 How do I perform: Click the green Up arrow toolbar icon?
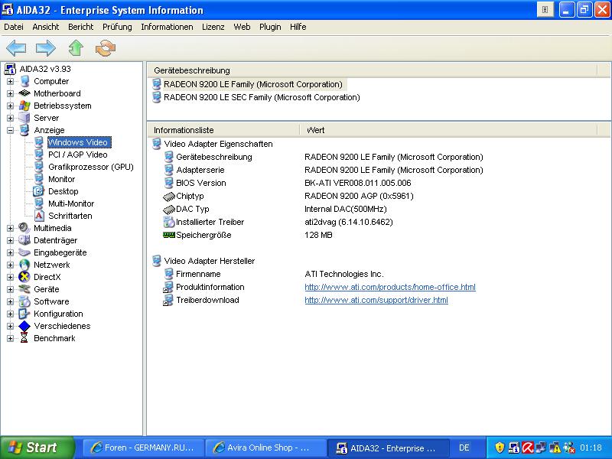[x=76, y=48]
